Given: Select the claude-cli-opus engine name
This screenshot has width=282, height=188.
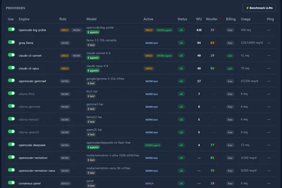Looking at the screenshot, I should coord(29,68).
